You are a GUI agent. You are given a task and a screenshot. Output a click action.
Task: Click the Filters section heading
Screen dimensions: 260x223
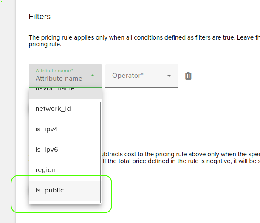point(40,17)
